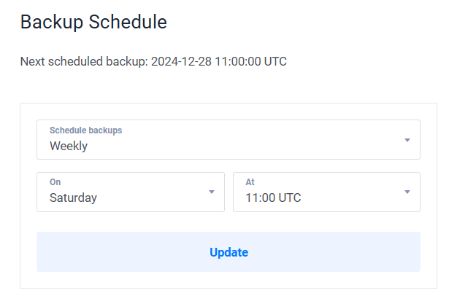This screenshot has height=301, width=476.
Task: Expand the On day-of-week dropdown
Action: coord(130,192)
